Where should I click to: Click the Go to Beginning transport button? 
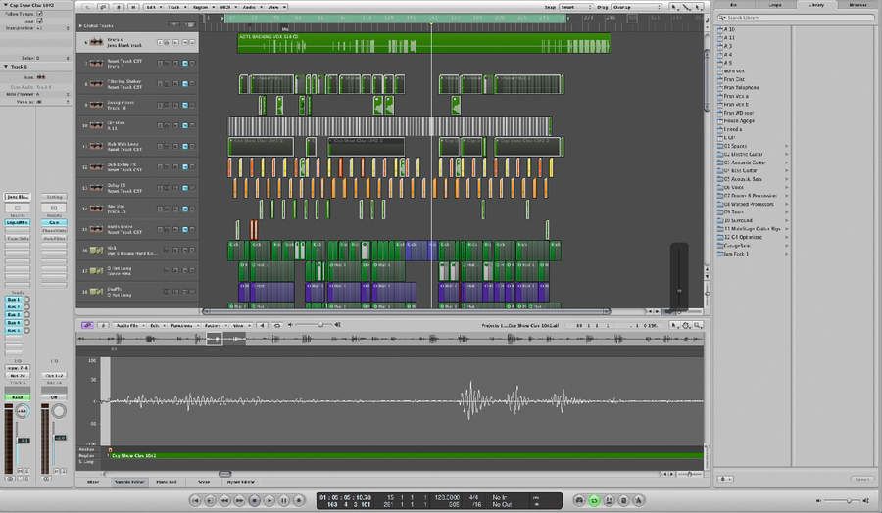click(195, 500)
